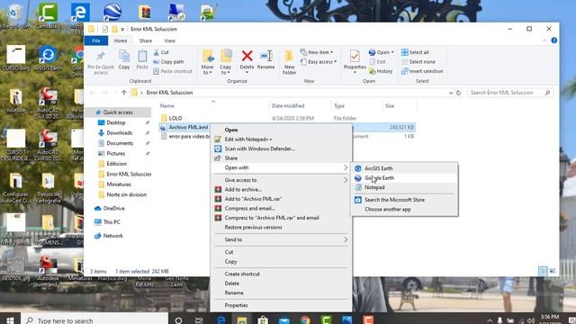The height and width of the screenshot is (324, 576).
Task: Click the Up one level arrow
Action: (124, 93)
